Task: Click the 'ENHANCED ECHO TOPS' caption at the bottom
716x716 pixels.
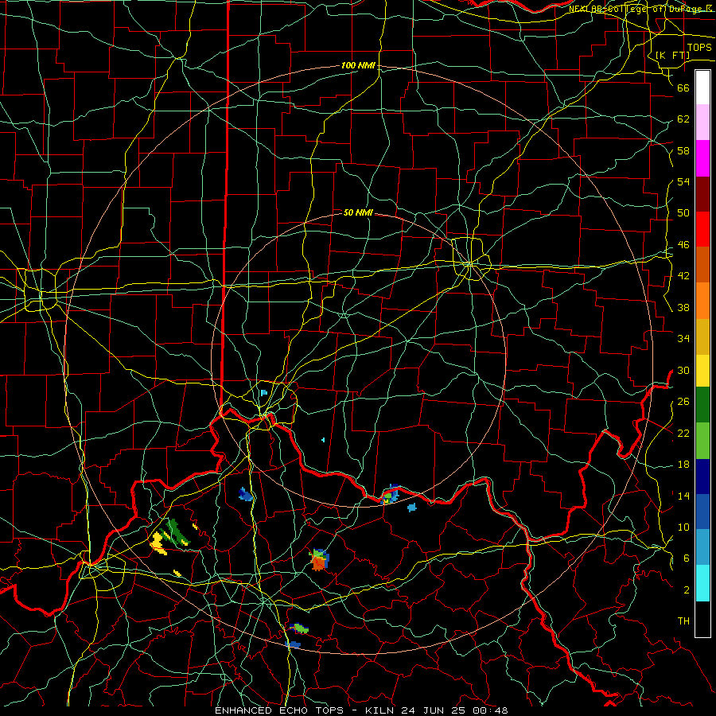Action: [278, 710]
